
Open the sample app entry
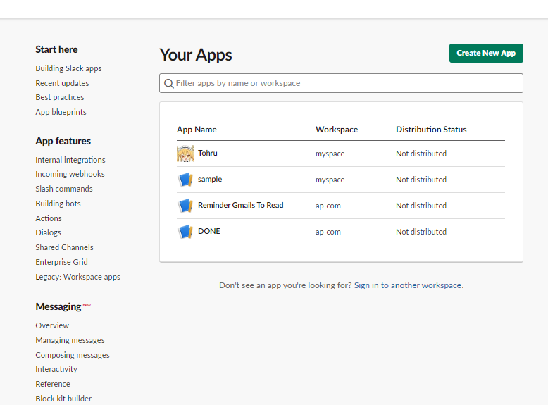coord(210,180)
